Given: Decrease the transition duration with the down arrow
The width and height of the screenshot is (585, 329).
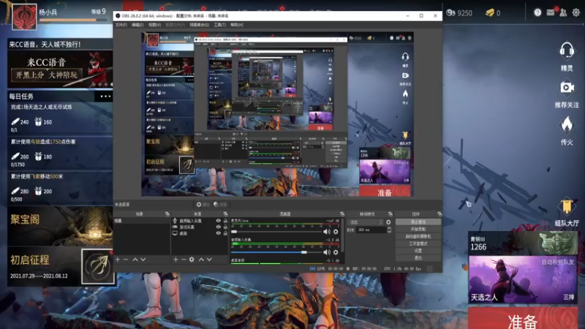Looking at the screenshot, I should tap(389, 232).
